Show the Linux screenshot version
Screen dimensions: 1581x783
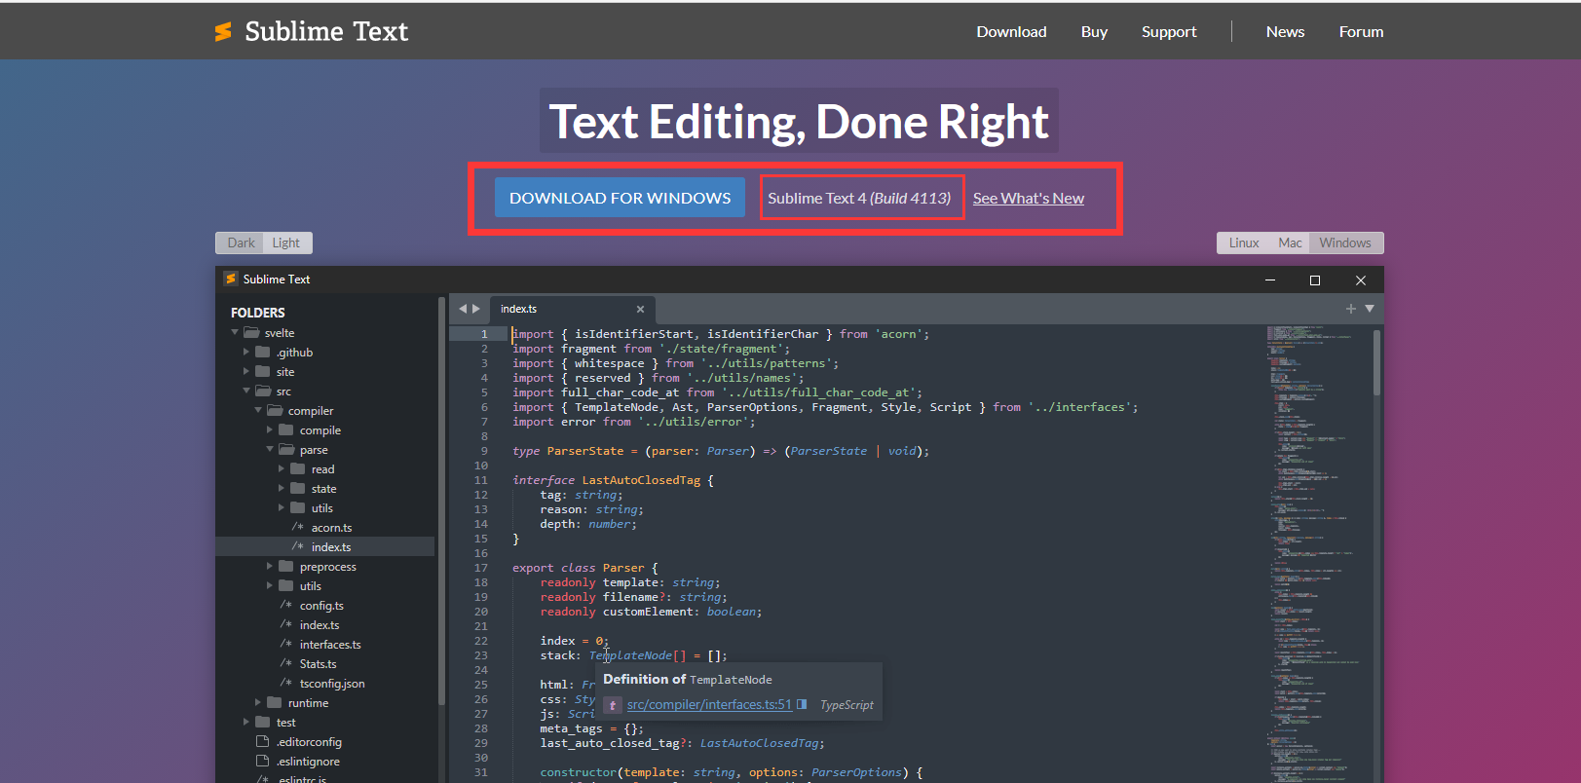1243,242
